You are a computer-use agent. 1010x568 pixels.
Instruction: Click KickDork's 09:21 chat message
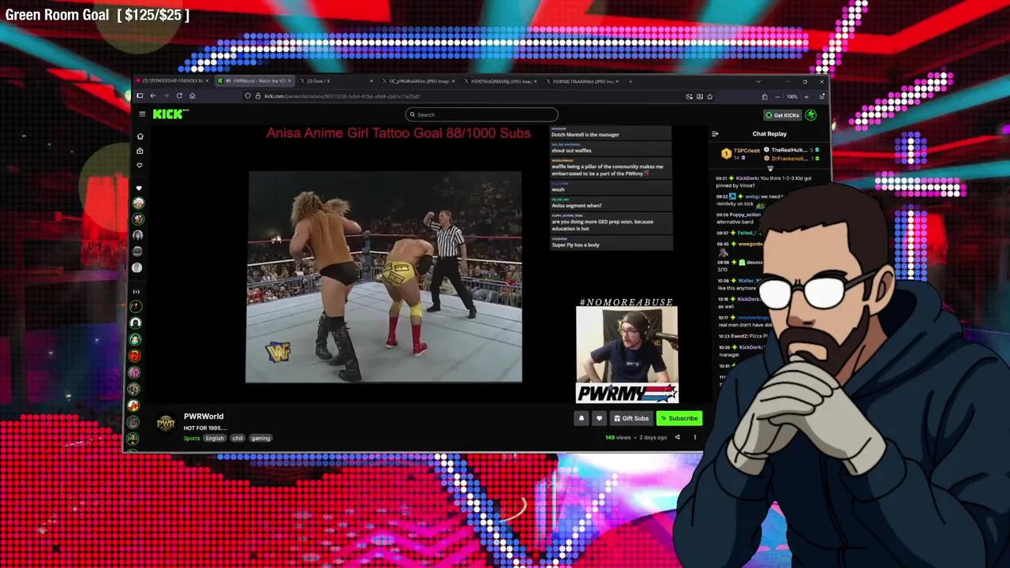764,181
